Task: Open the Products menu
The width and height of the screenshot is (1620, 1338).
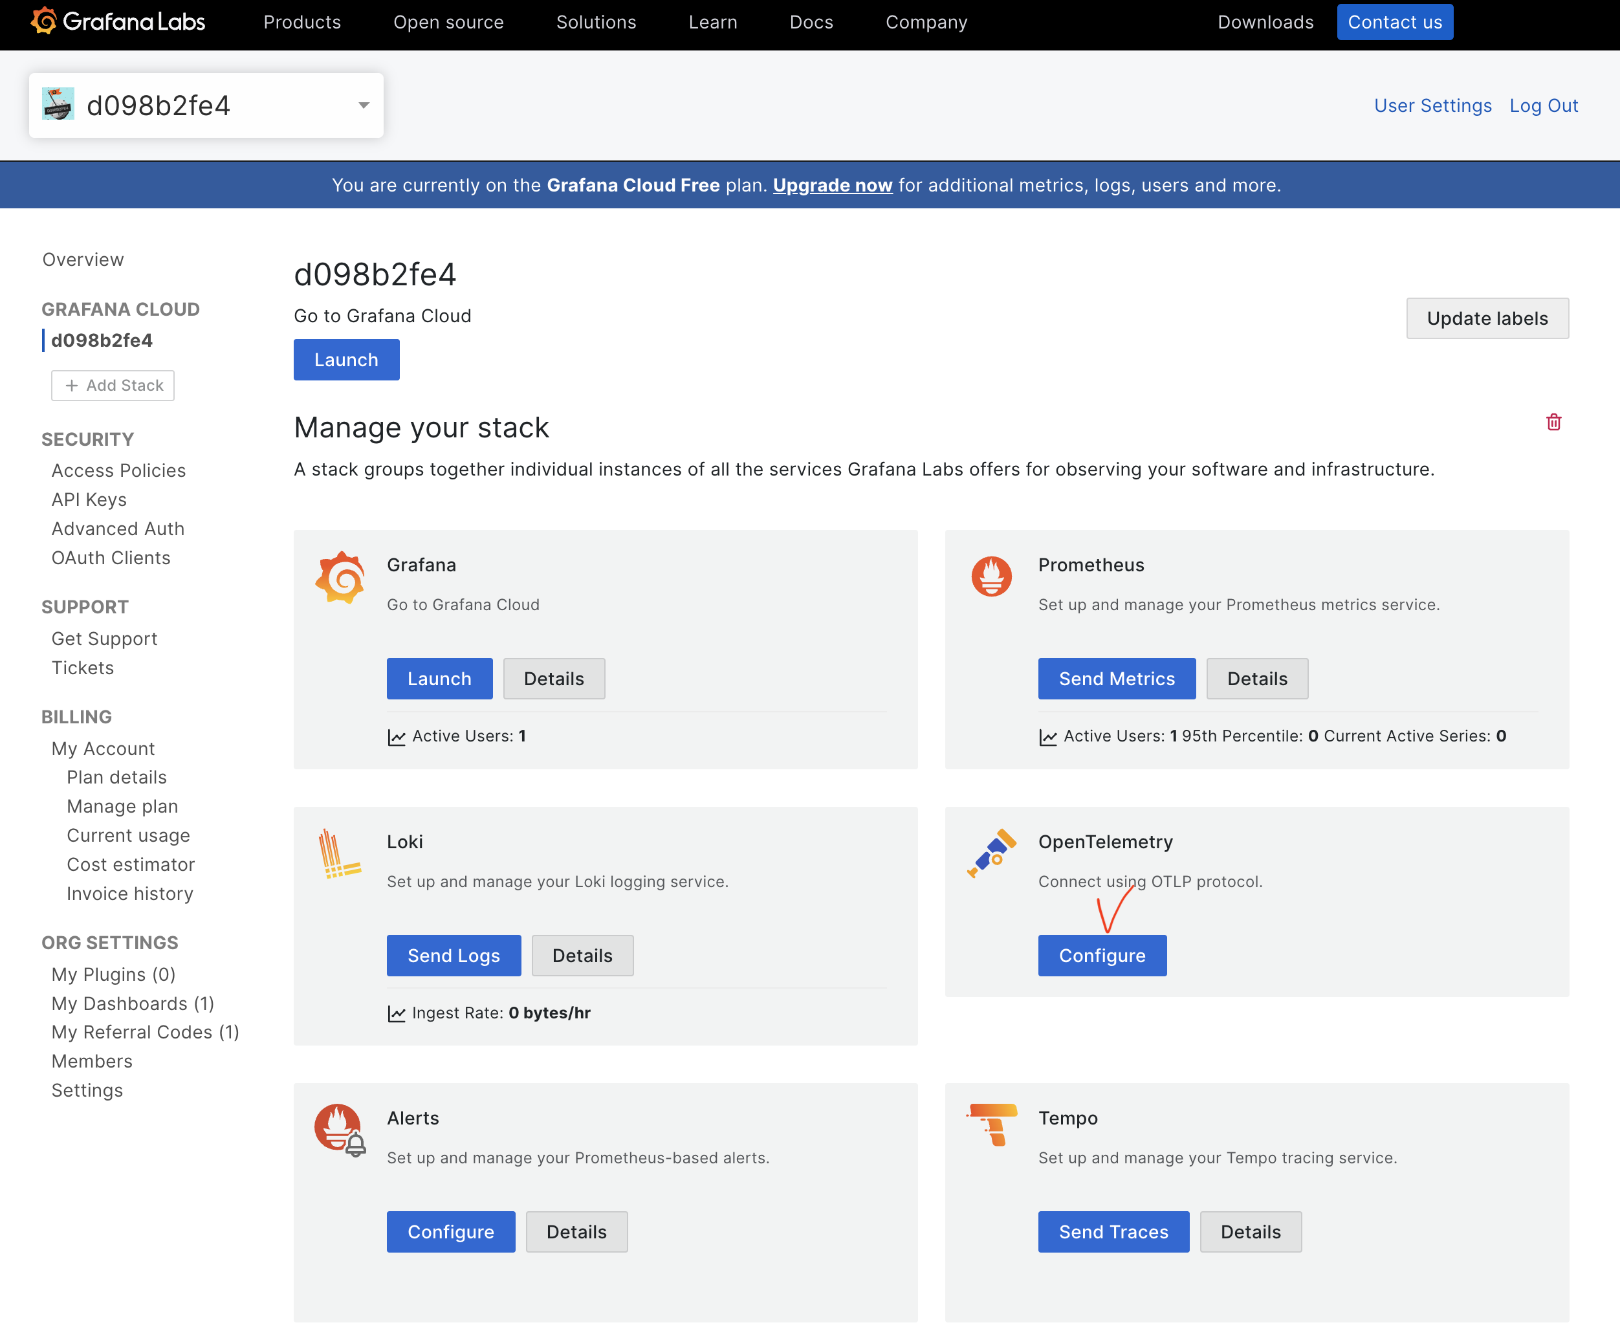Action: tap(302, 23)
